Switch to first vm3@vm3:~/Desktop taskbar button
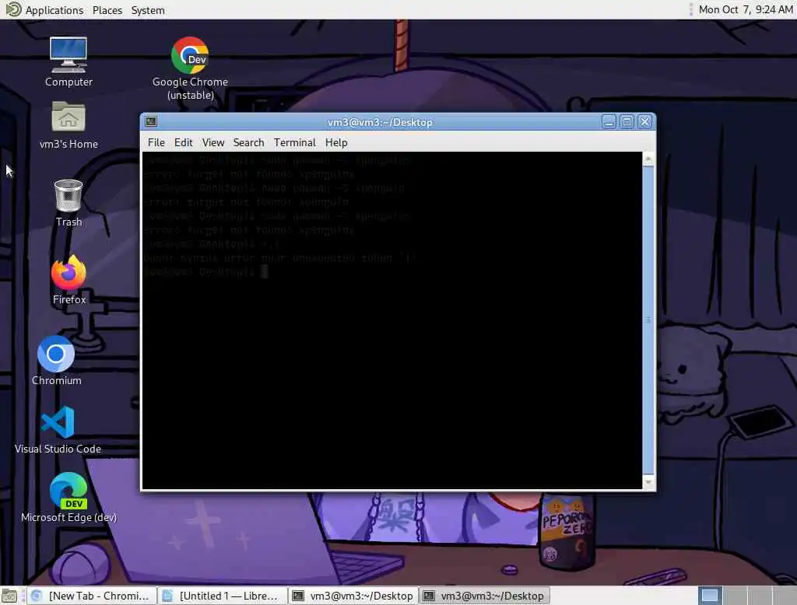797x605 pixels. [x=353, y=596]
